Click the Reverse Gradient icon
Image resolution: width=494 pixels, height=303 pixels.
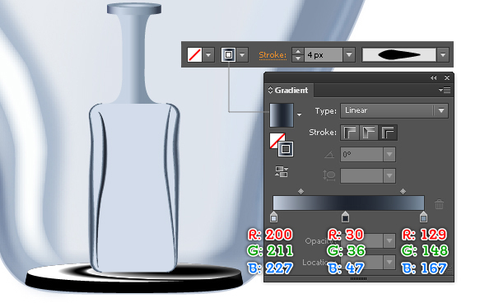(282, 171)
